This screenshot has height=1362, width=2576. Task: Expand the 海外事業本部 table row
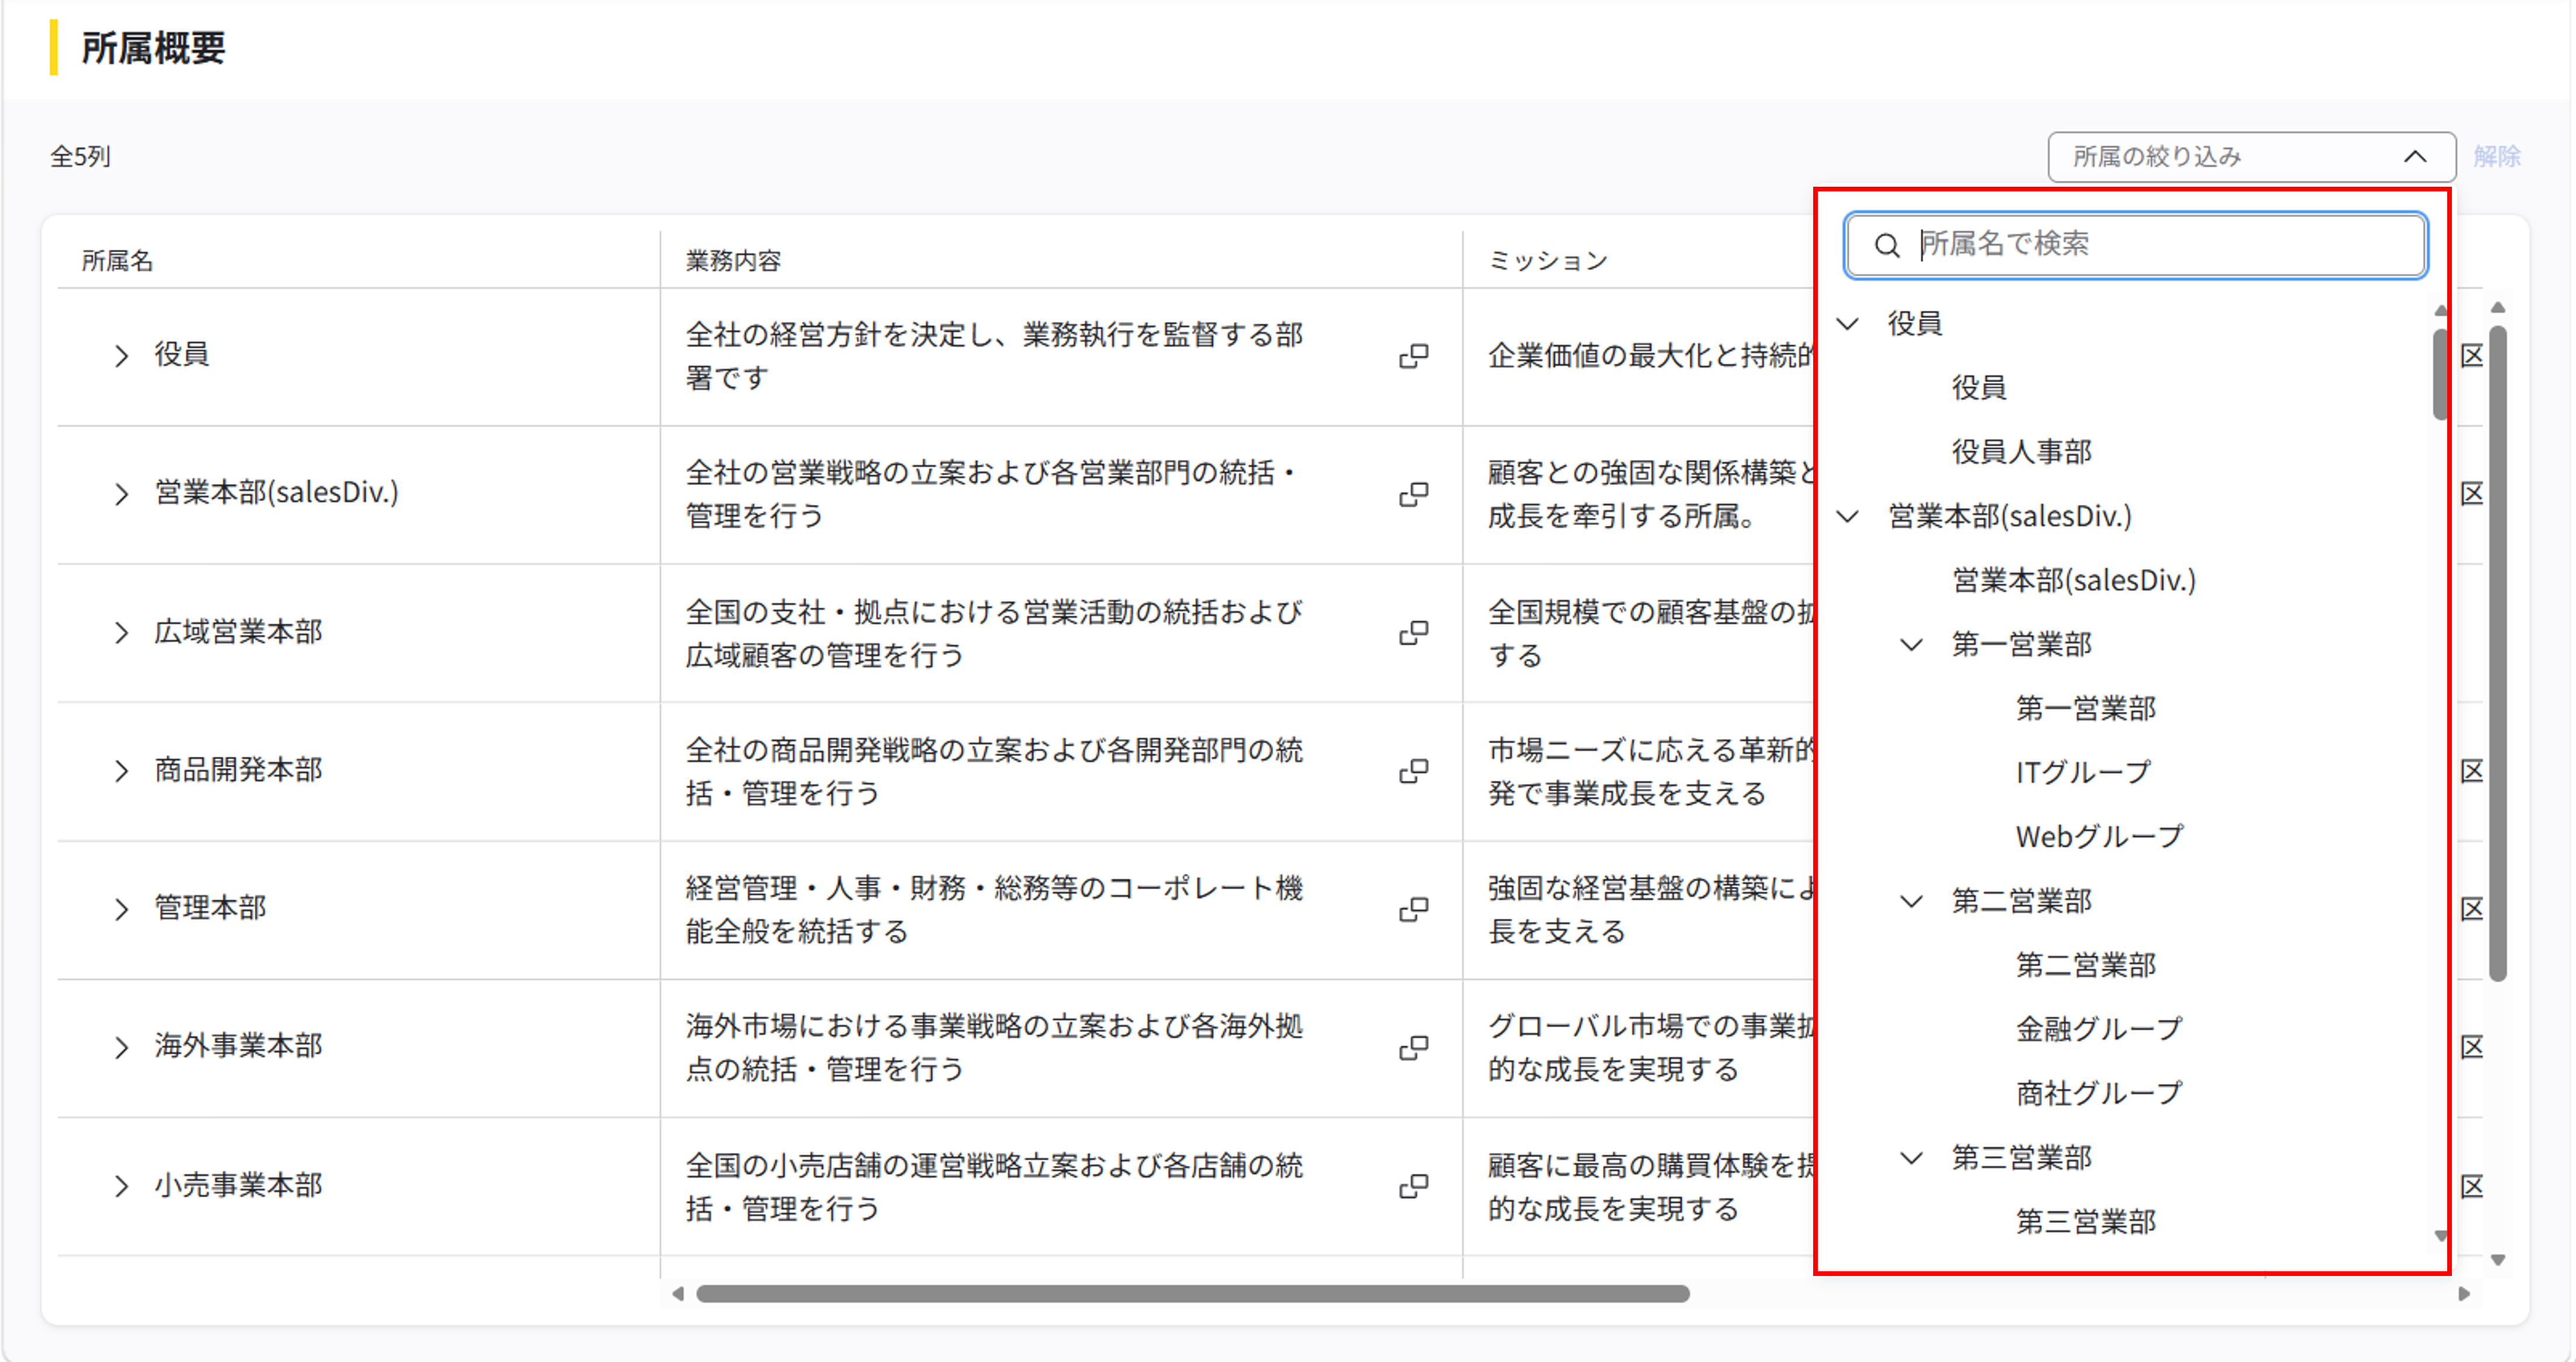coord(121,1047)
